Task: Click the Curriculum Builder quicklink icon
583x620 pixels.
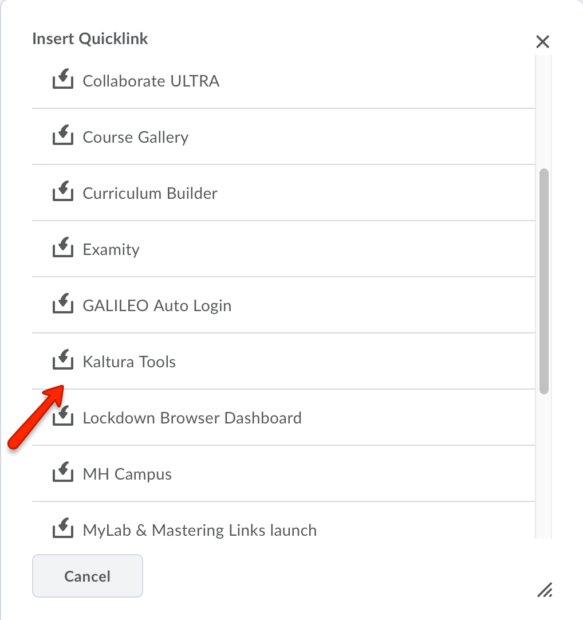Action: pyautogui.click(x=63, y=193)
